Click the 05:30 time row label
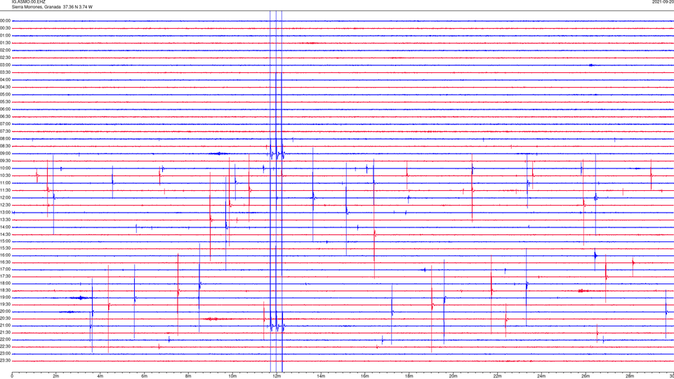The width and height of the screenshot is (674, 379). click(x=5, y=102)
